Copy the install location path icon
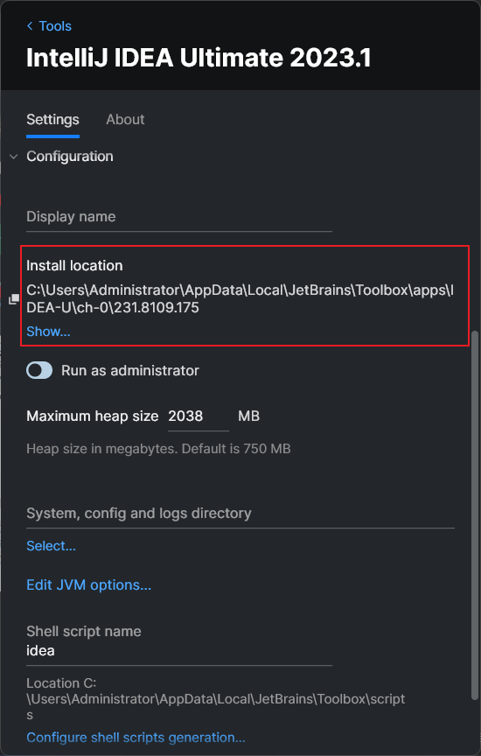Viewport: 481px width, 756px height. (x=14, y=299)
